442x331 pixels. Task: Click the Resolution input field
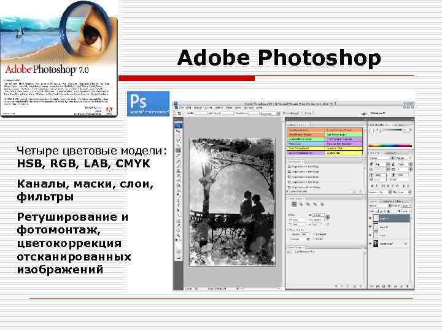pos(254,114)
